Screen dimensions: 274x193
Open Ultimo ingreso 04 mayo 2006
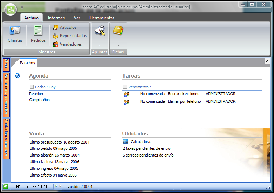pyautogui.click(x=54, y=168)
